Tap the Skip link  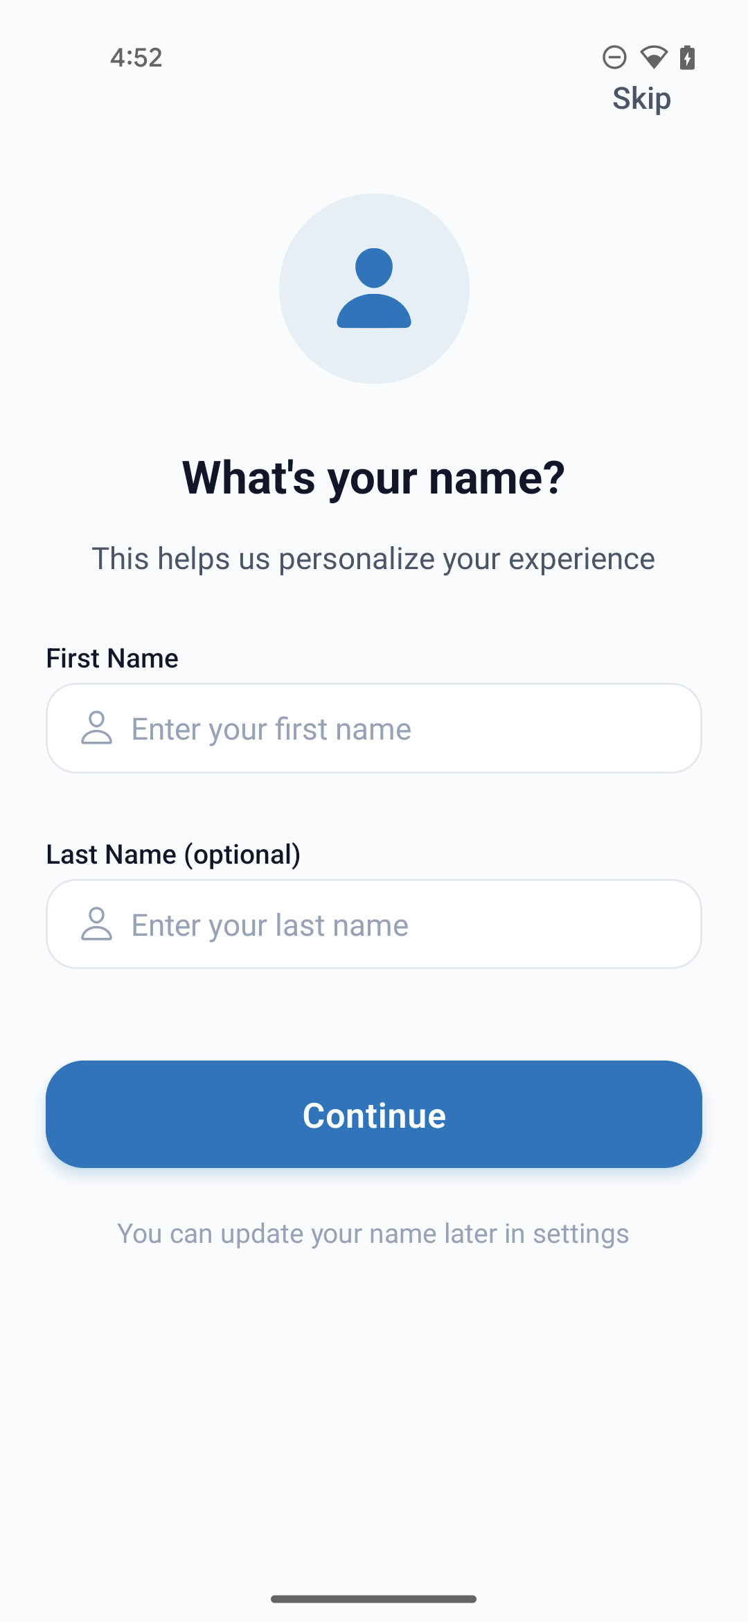[641, 98]
